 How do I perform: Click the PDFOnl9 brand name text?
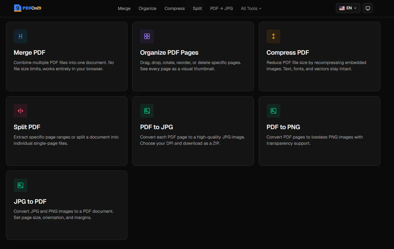click(x=32, y=8)
